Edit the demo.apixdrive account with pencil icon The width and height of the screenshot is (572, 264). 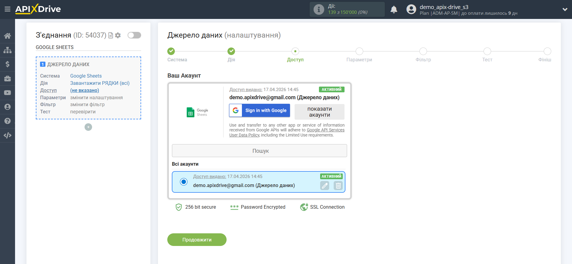(325, 186)
